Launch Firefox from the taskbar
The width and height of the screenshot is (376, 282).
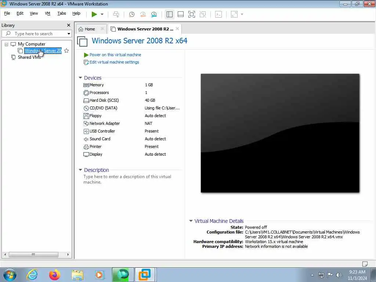(x=55, y=275)
